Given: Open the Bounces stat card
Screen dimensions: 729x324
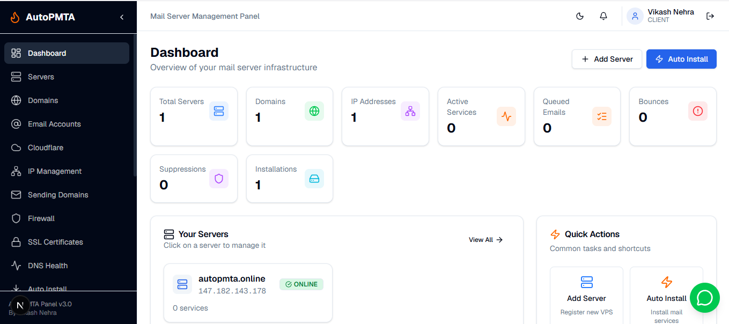Looking at the screenshot, I should 673,116.
